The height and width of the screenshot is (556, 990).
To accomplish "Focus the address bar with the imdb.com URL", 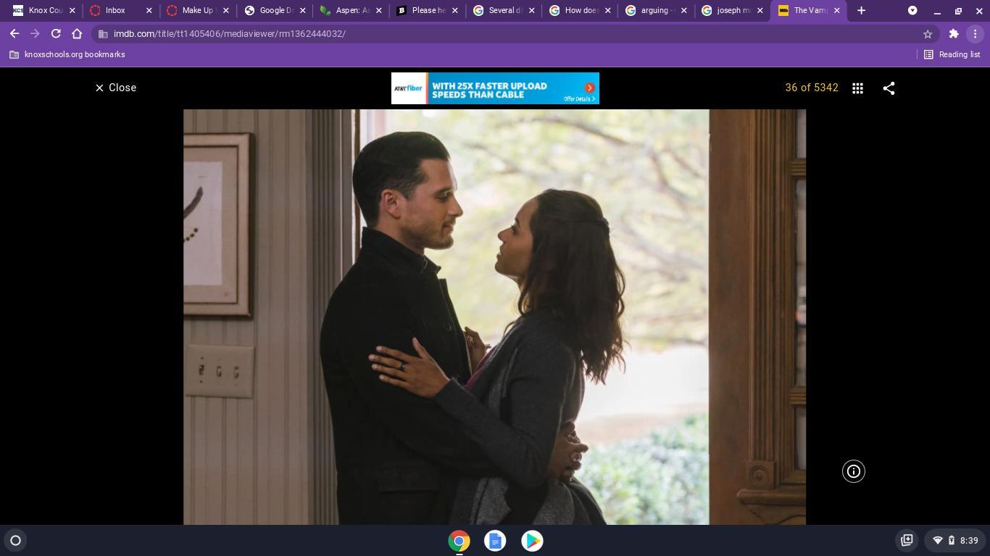I will (515, 34).
